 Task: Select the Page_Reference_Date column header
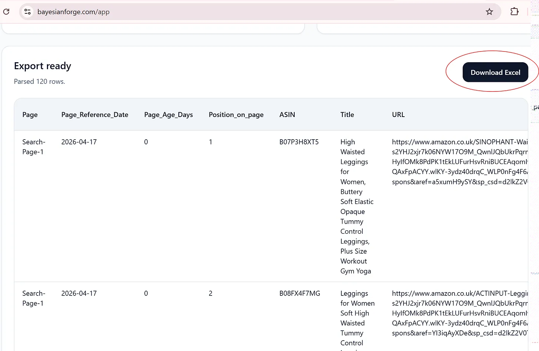tap(95, 115)
